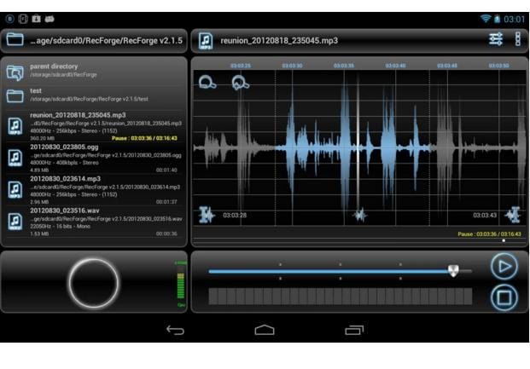Tap the Android home navigation button

click(265, 330)
